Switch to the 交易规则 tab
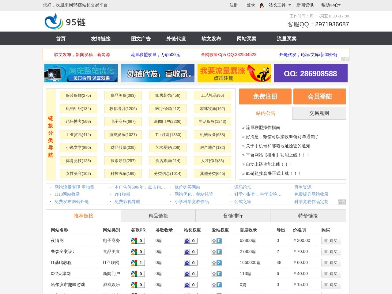This screenshot has height=294, width=392. [319, 113]
